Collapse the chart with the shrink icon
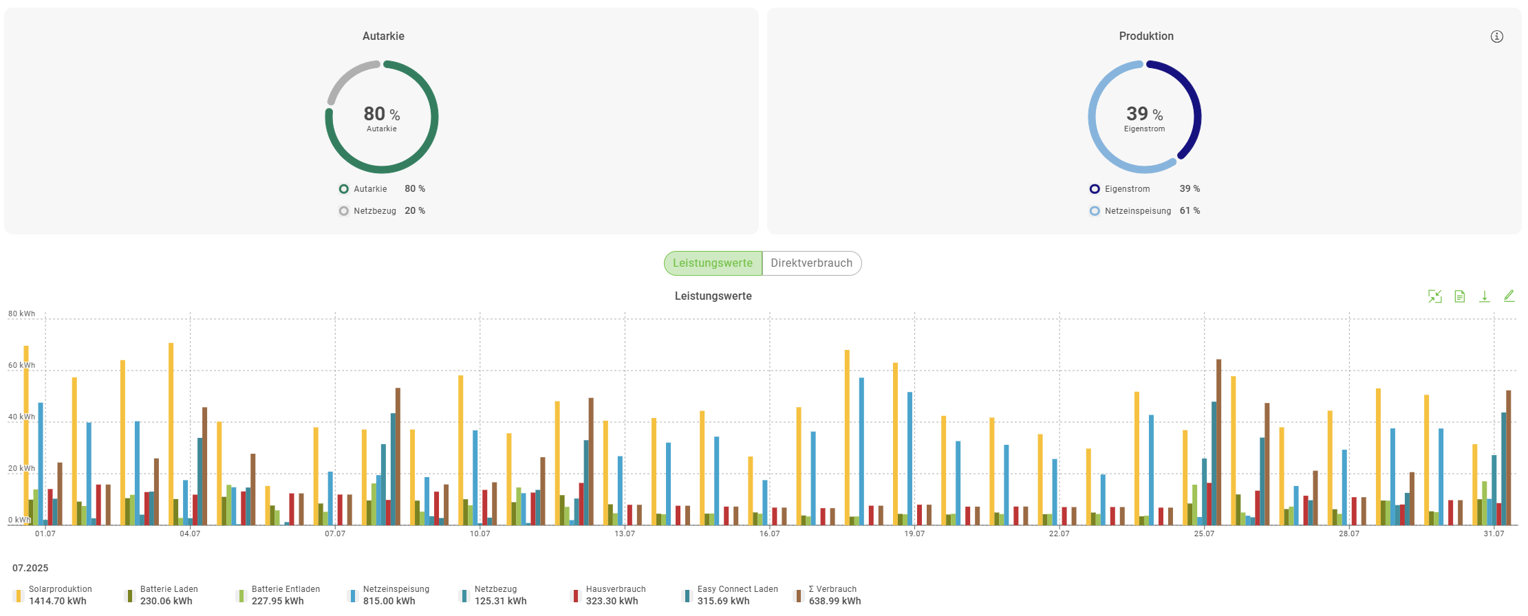The height and width of the screenshot is (616, 1528). 1434,296
